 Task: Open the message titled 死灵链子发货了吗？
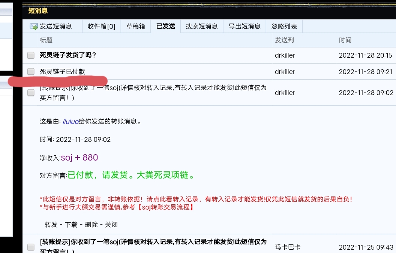[x=68, y=55]
